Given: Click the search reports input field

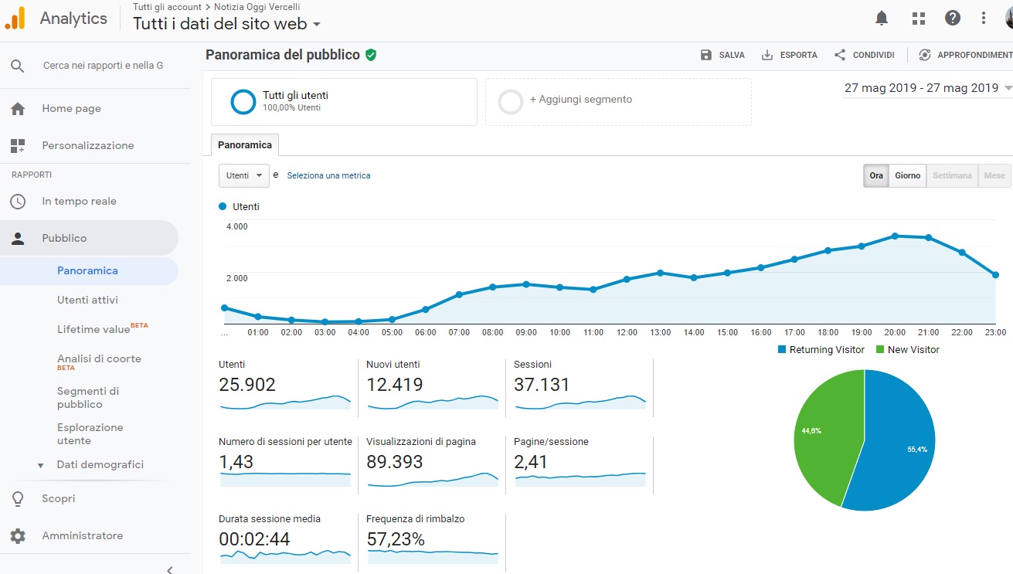Looking at the screenshot, I should pyautogui.click(x=104, y=66).
